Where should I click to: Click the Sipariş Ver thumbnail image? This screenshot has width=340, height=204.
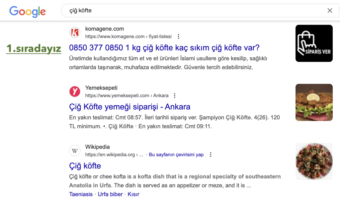point(314,43)
